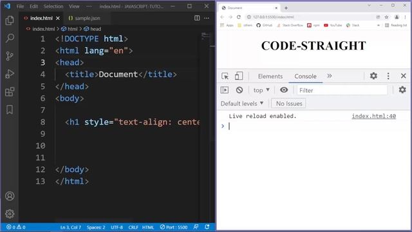Image resolution: width=412 pixels, height=232 pixels.
Task: Open the Accounts menu in VS Code
Action: tap(10, 196)
